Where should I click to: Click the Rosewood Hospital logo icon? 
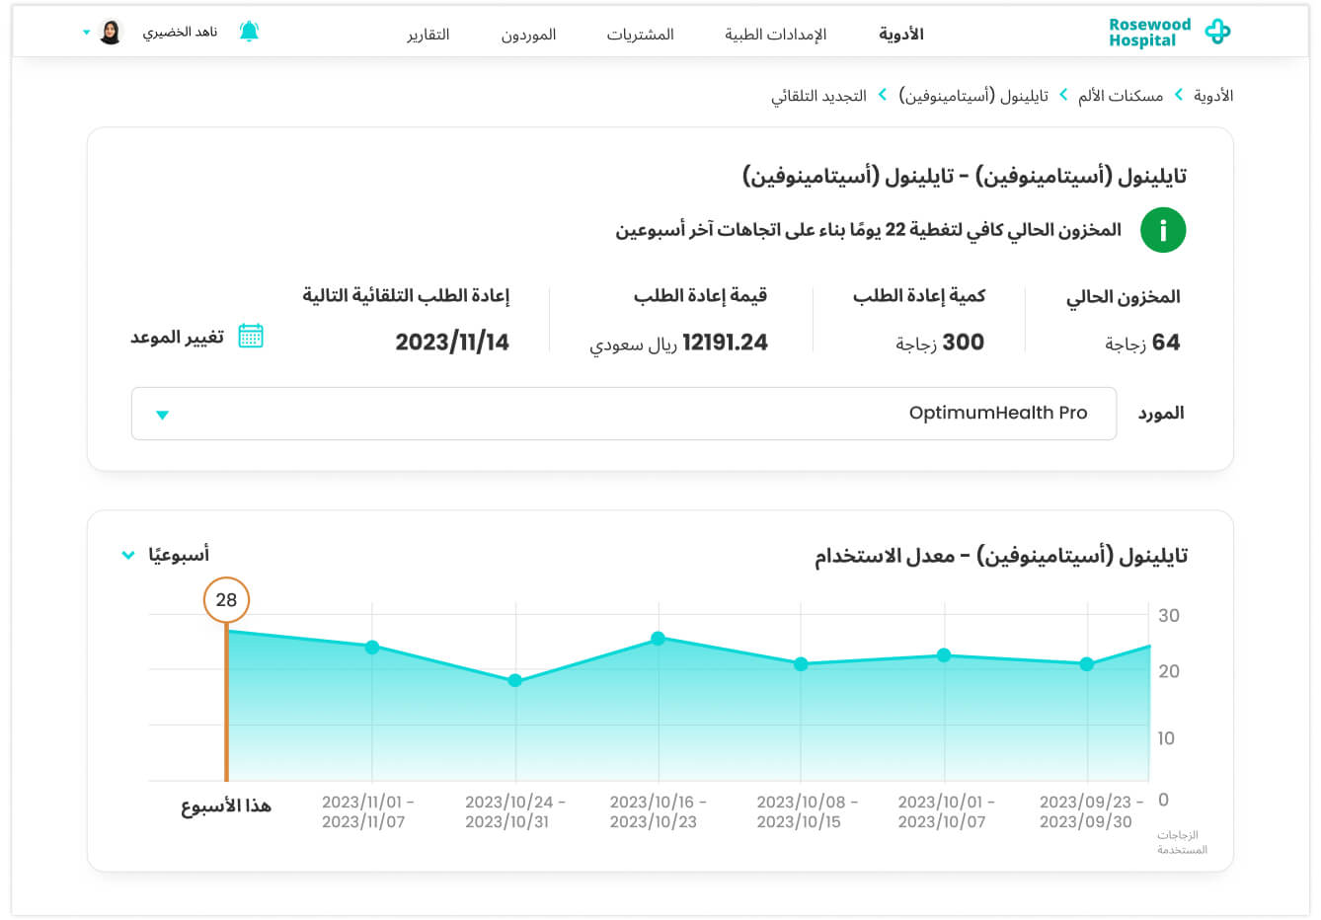(1217, 33)
